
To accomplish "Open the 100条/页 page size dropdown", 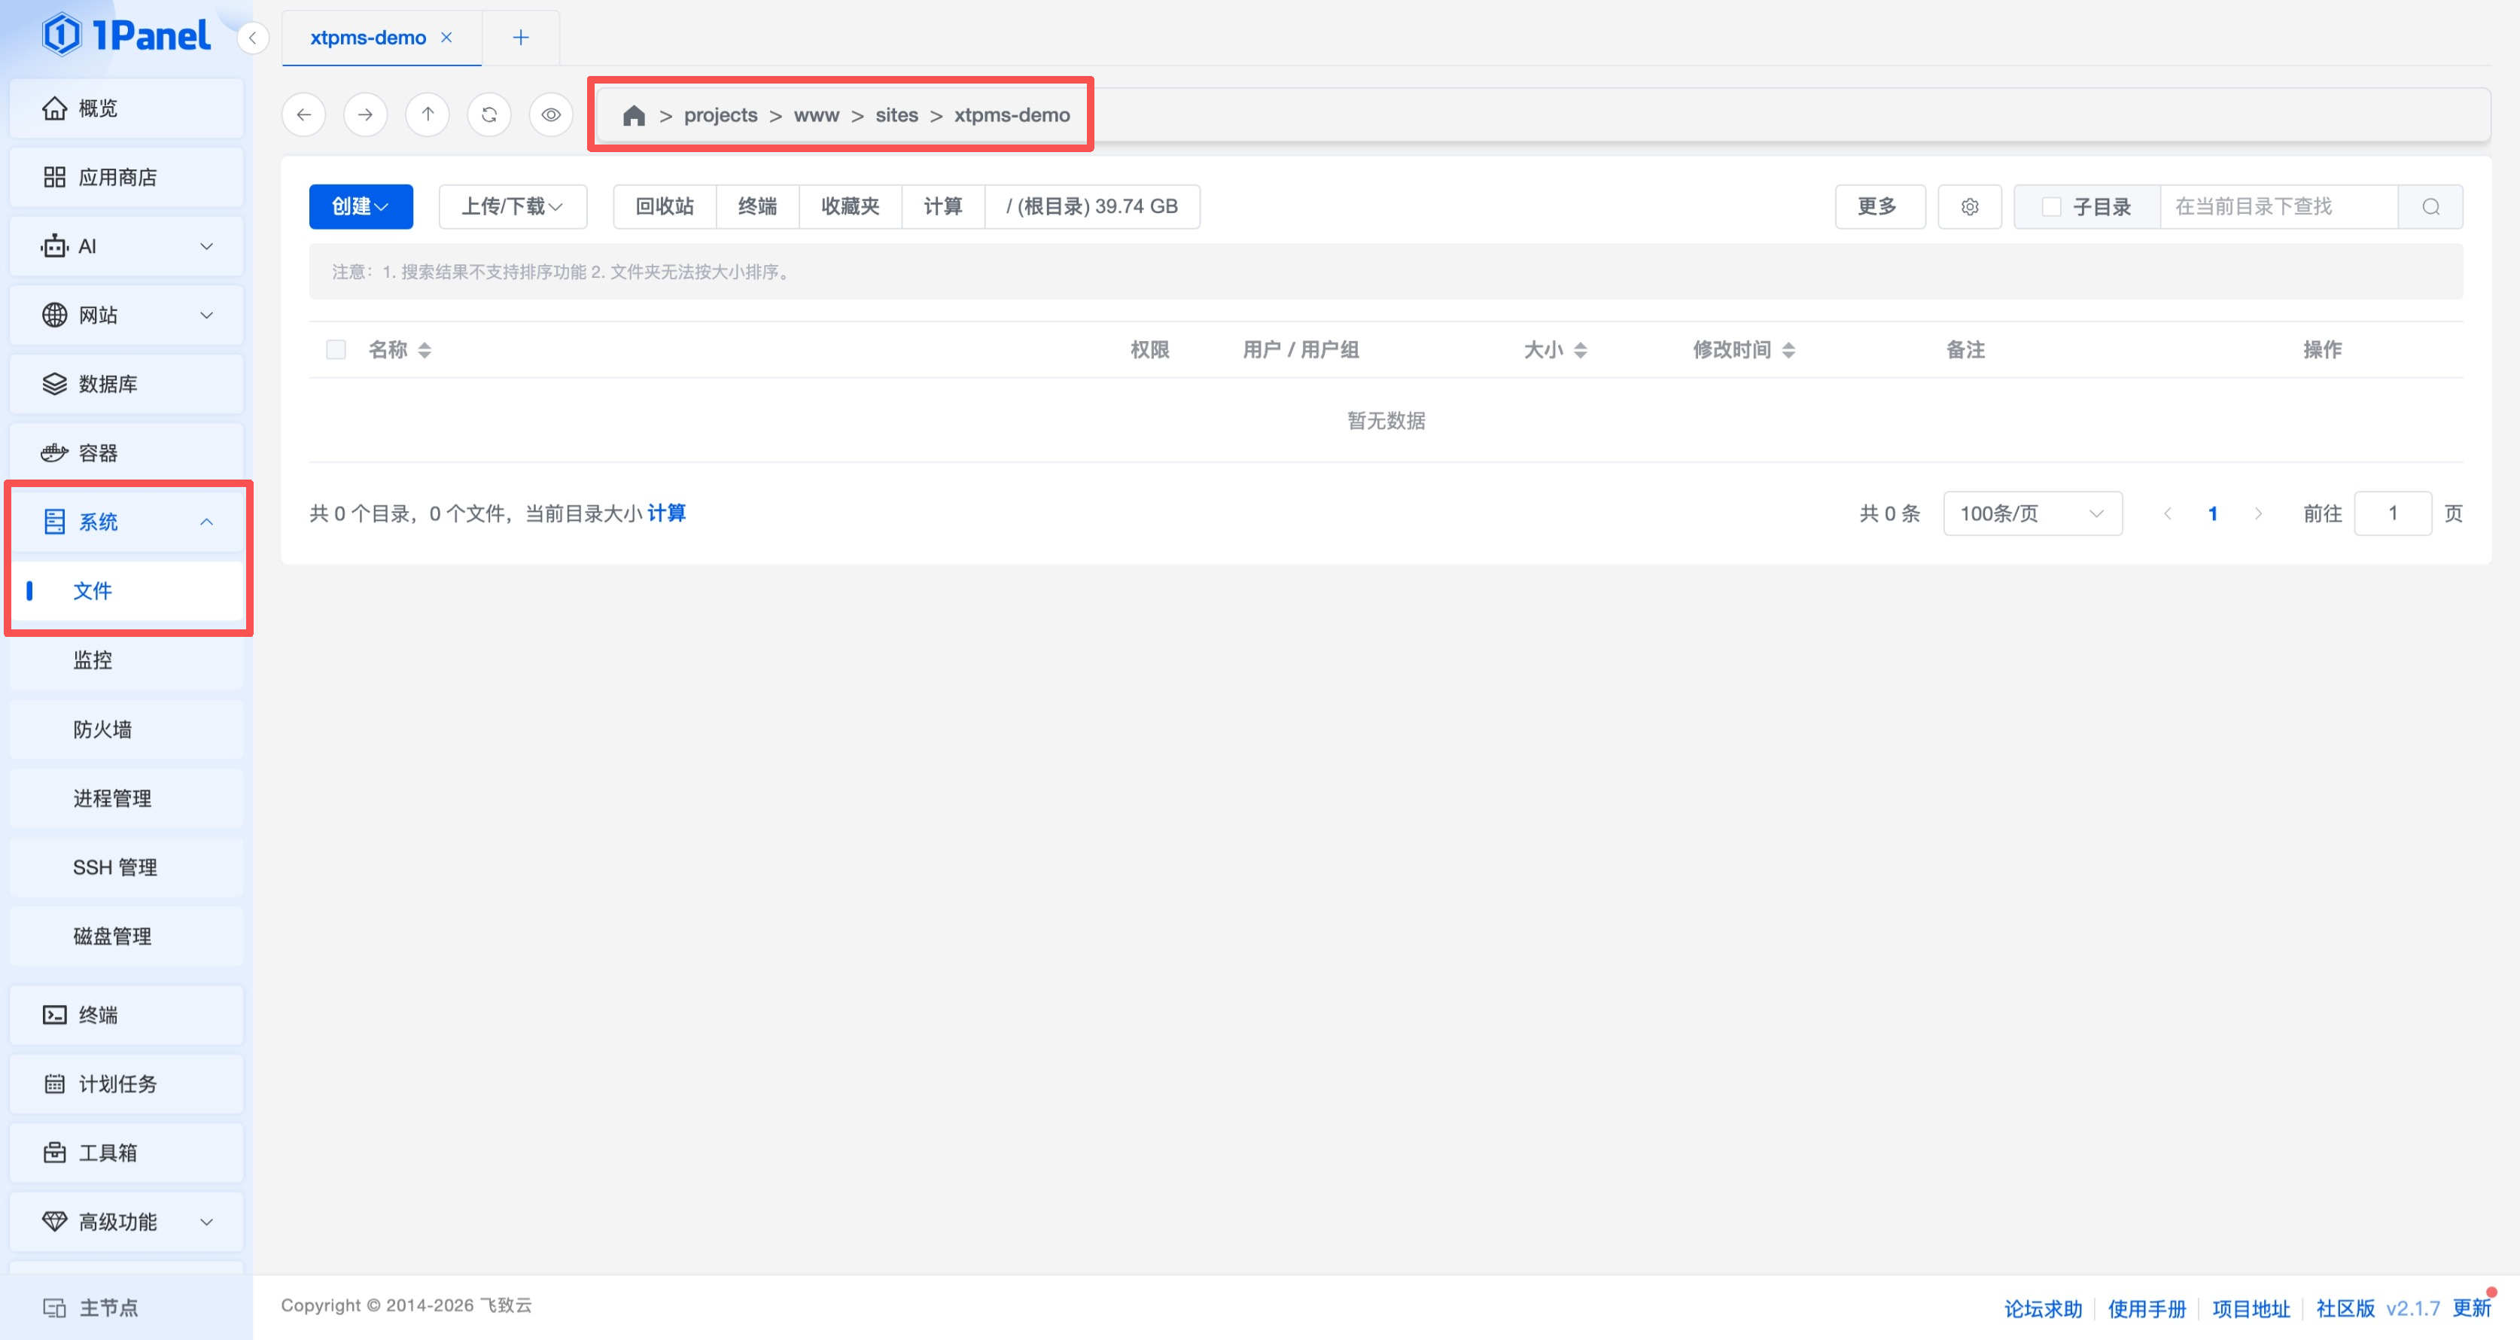I will (x=2033, y=513).
